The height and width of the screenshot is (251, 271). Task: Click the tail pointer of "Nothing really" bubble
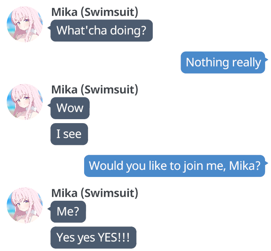click(x=266, y=60)
